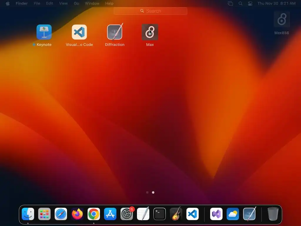Open Terminal from the Dock

[160, 214]
